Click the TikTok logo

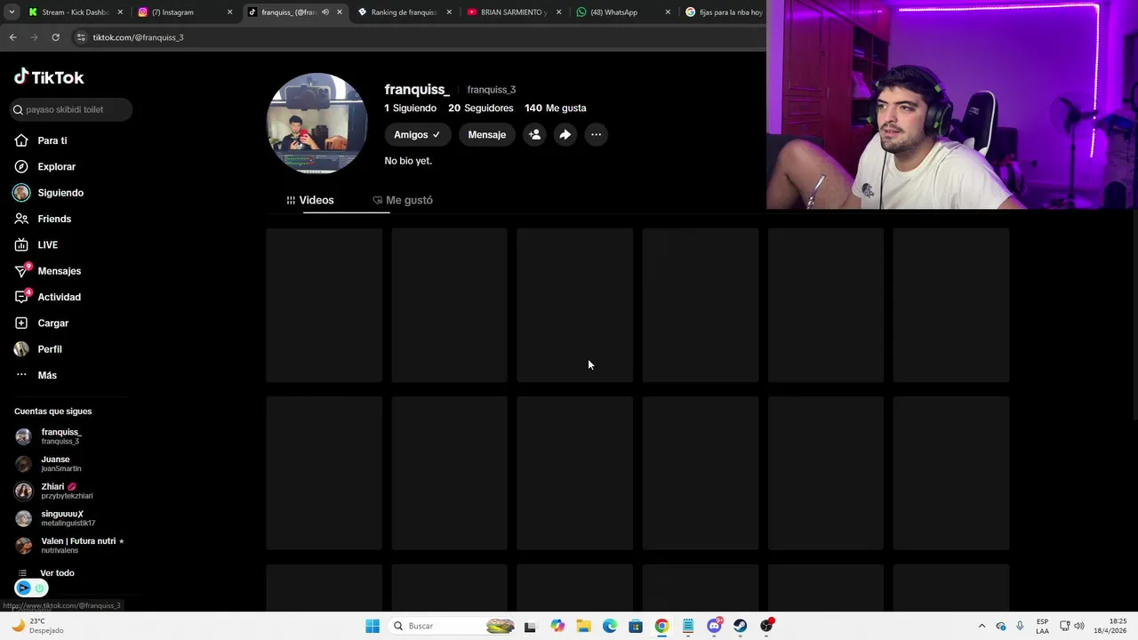click(x=49, y=77)
